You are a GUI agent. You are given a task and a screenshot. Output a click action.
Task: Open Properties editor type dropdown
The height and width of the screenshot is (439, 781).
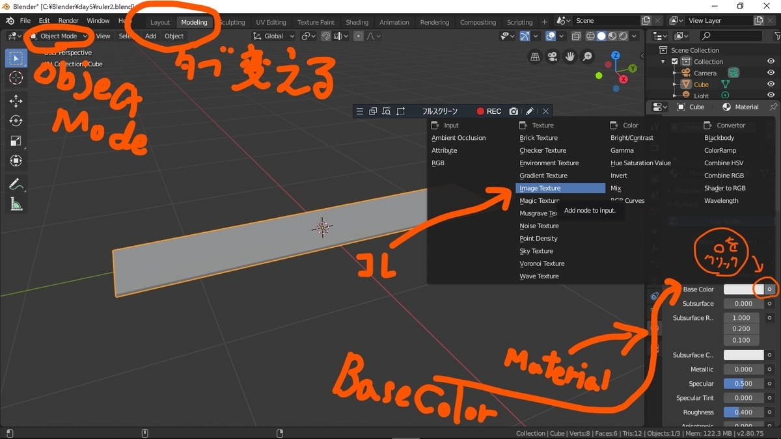coord(660,107)
